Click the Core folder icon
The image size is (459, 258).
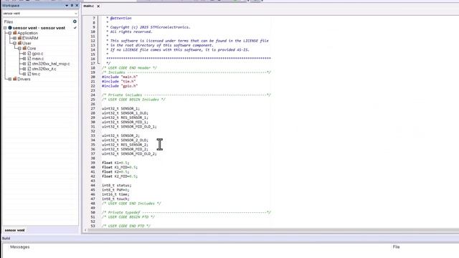[x=24, y=48]
